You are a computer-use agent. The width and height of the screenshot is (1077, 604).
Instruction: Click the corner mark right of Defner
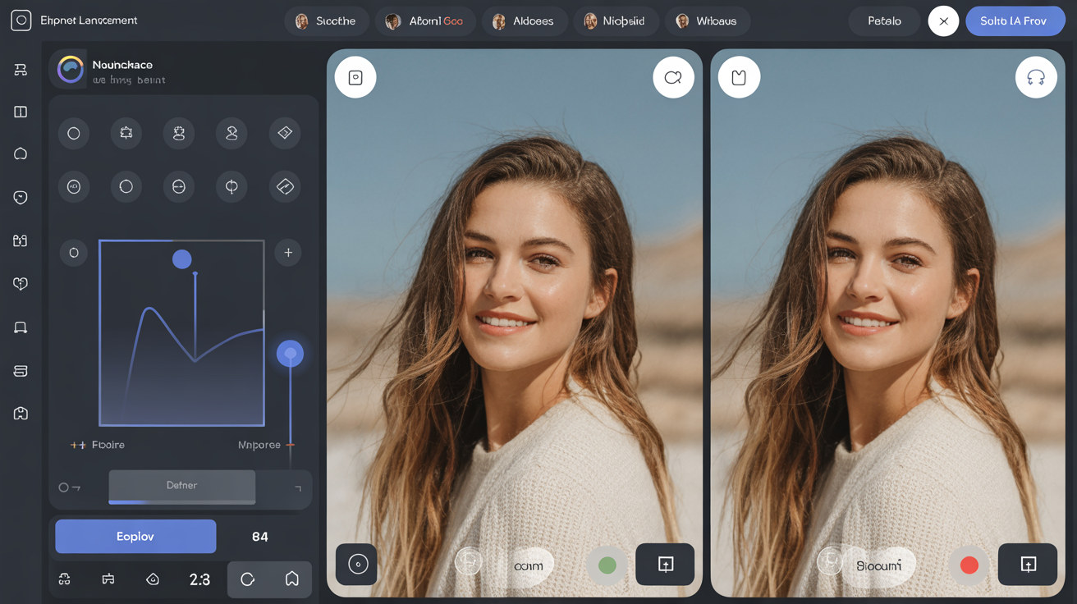[x=298, y=488]
